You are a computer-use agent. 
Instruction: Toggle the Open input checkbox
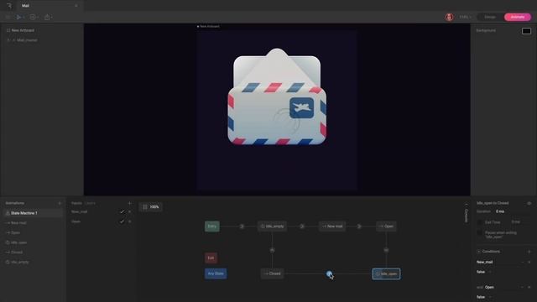[x=122, y=221]
